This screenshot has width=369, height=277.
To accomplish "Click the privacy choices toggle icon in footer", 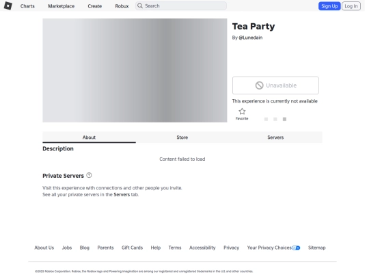I will pos(296,248).
